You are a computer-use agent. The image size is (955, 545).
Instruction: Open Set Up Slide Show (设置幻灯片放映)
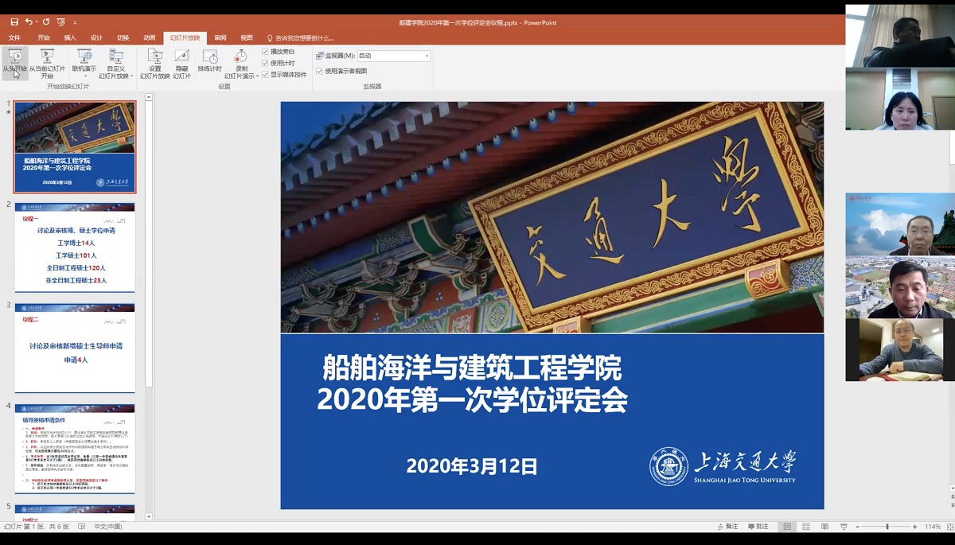155,64
